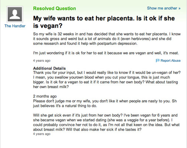Viewport: 187px width, 148px height.
Task: Click the double chevron after Show me another
Action: [180, 9]
